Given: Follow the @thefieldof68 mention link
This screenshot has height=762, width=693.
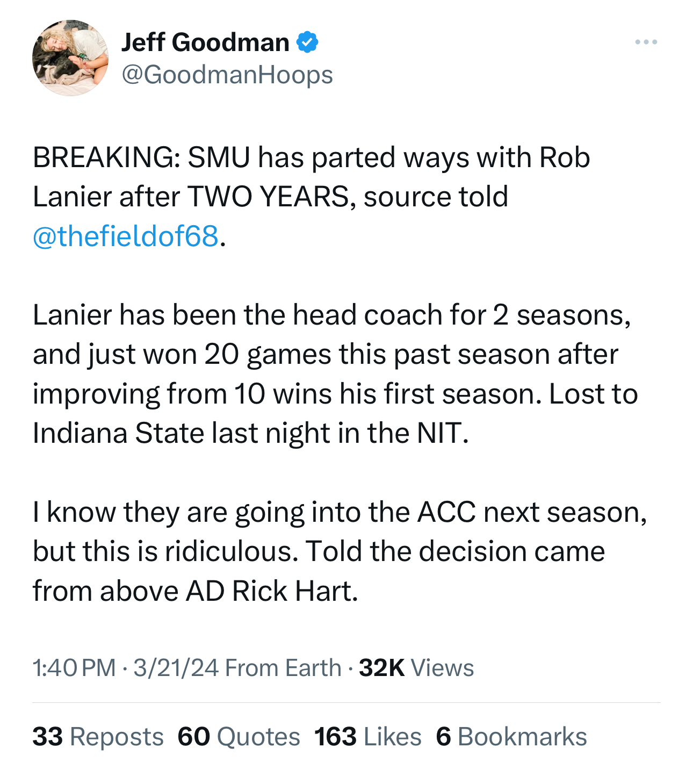Looking at the screenshot, I should click(126, 236).
